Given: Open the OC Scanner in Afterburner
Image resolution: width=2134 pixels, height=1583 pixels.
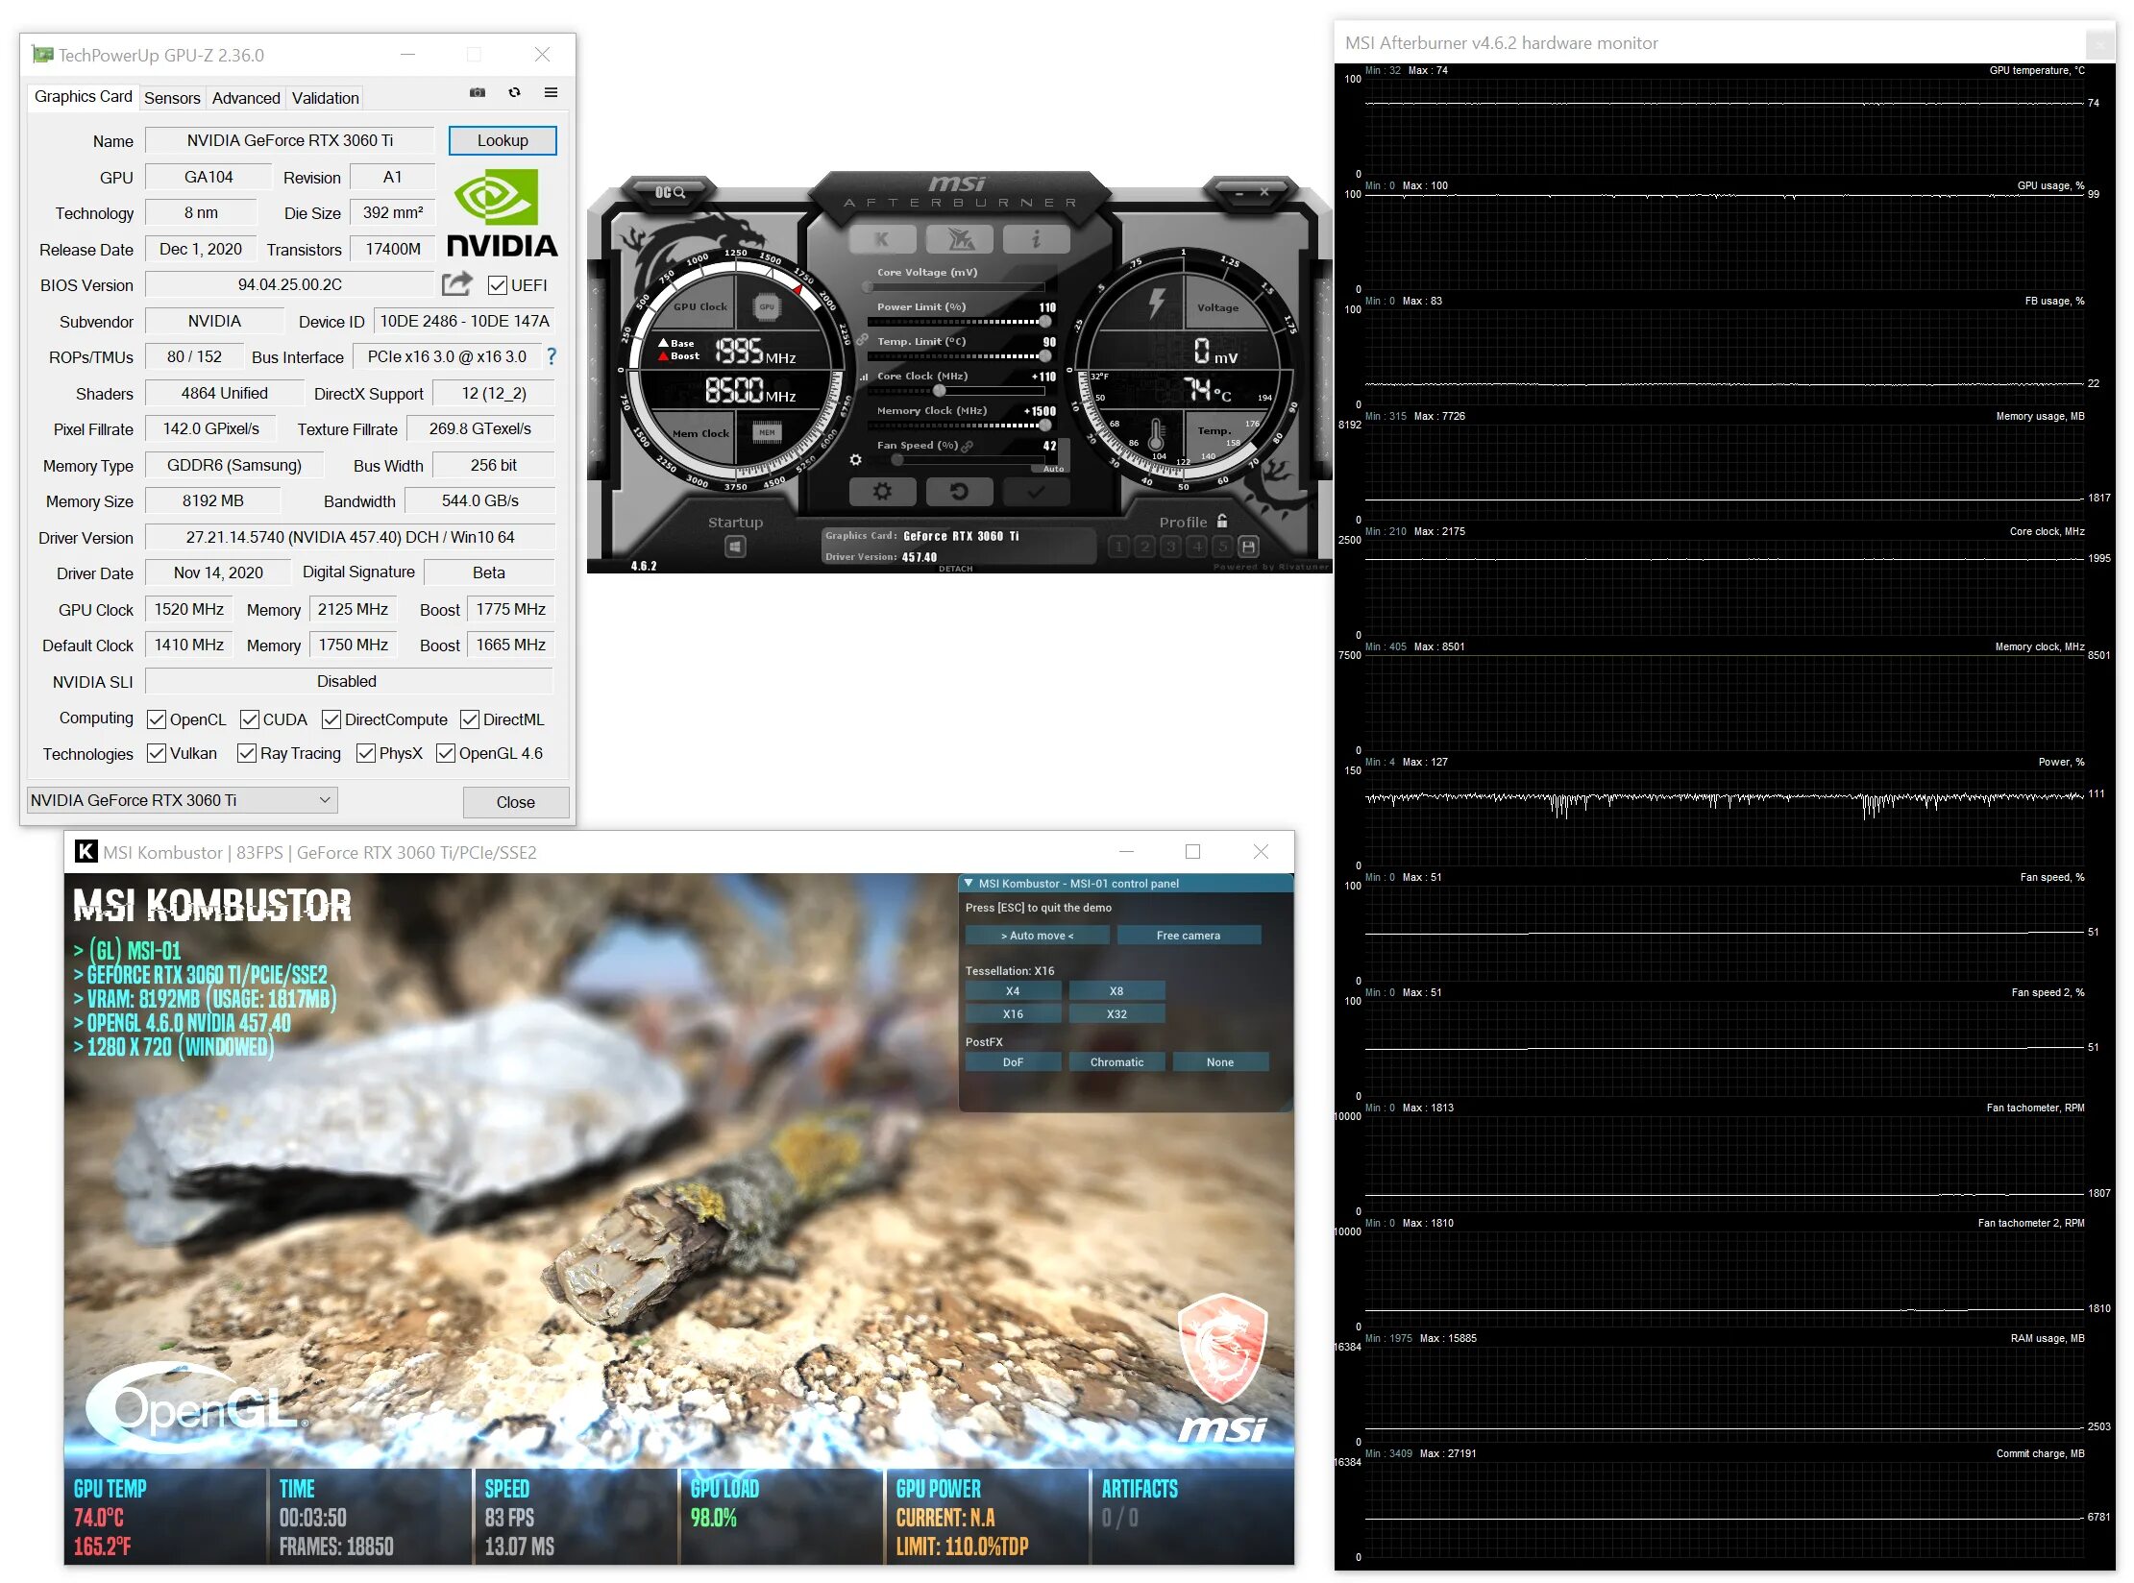Looking at the screenshot, I should [670, 193].
